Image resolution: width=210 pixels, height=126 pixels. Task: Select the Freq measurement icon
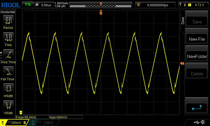click(8, 37)
